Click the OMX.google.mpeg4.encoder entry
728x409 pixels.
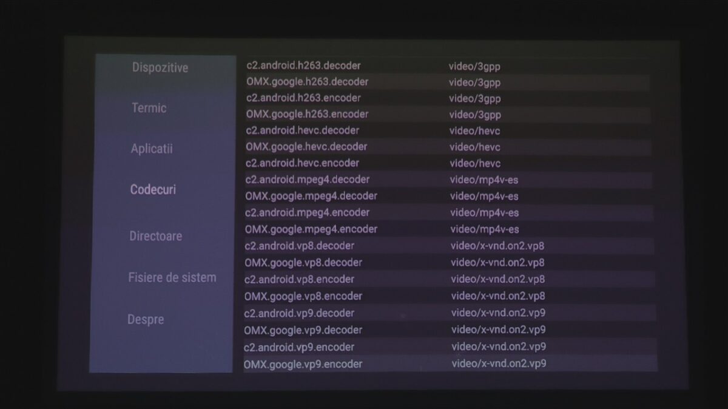[311, 229]
